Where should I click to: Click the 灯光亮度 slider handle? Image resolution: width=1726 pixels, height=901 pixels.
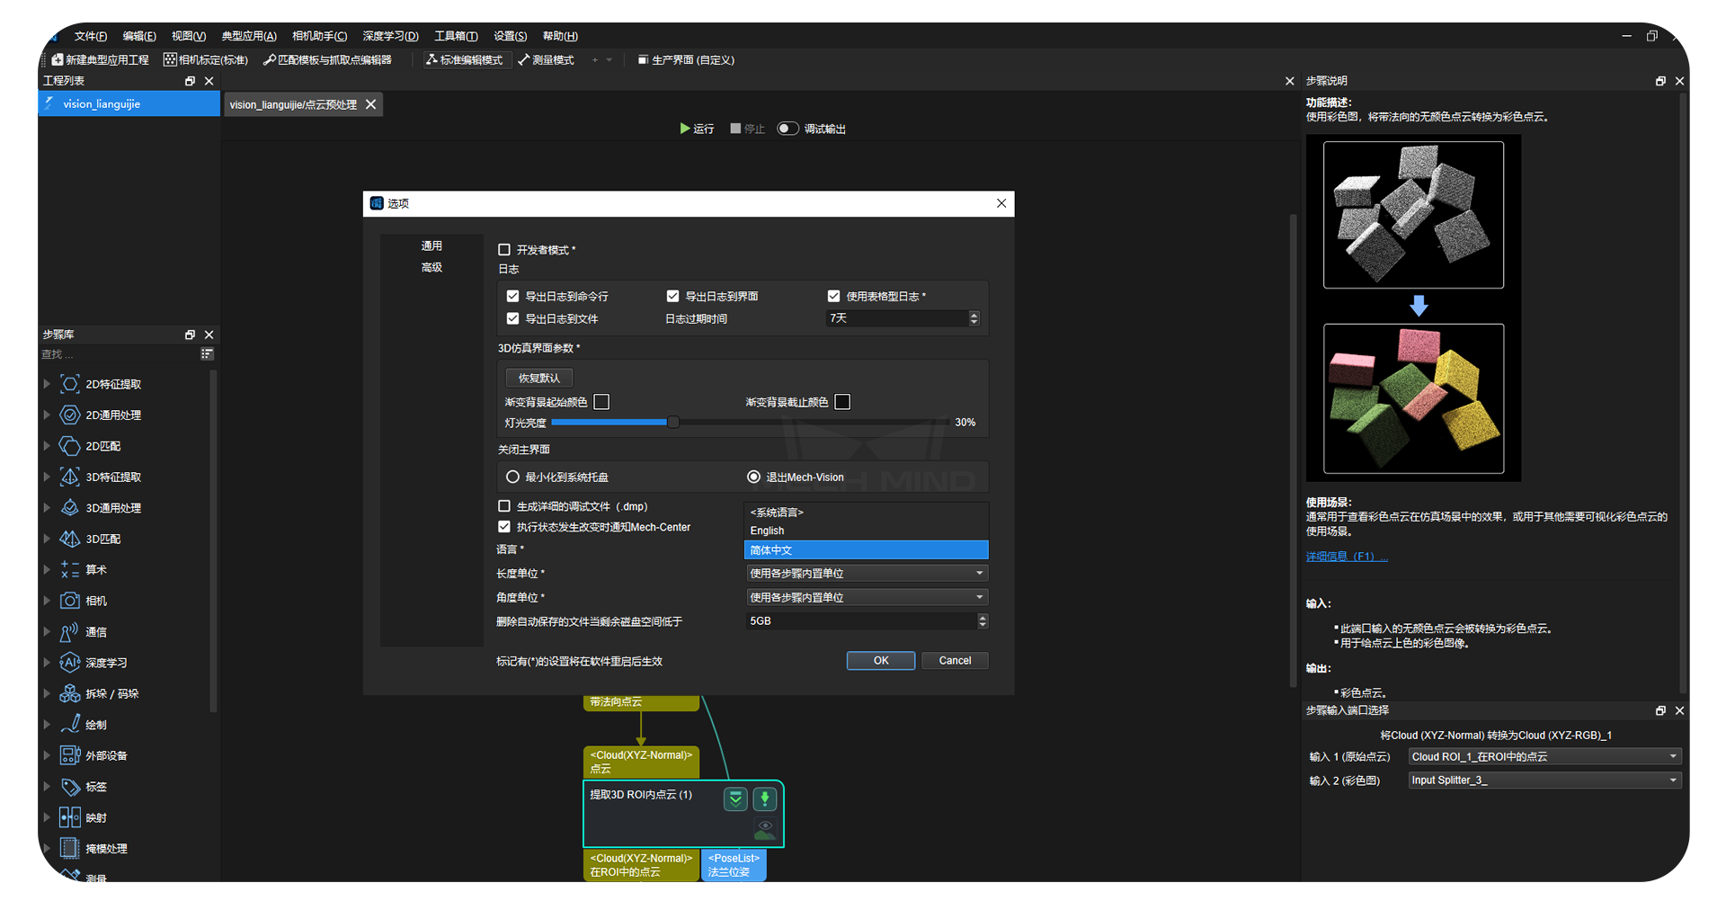click(x=672, y=422)
